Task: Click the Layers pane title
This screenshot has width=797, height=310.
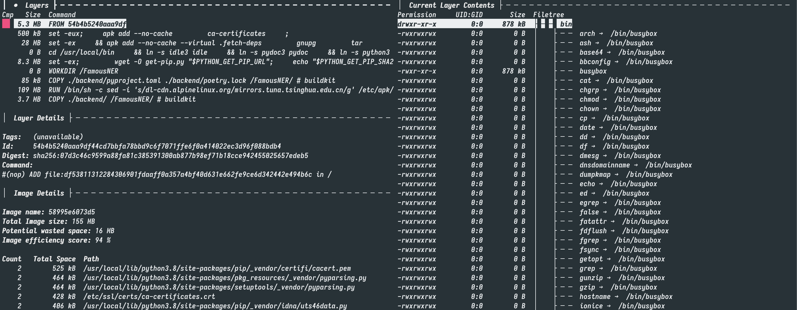Action: tap(37, 5)
